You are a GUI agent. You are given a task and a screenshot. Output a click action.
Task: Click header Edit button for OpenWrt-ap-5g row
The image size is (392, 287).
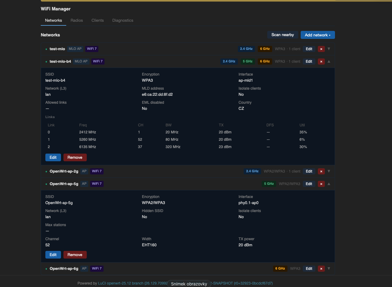(309, 184)
